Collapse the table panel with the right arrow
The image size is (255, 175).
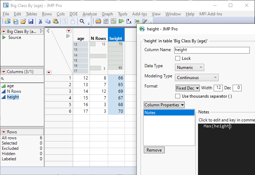41,31
